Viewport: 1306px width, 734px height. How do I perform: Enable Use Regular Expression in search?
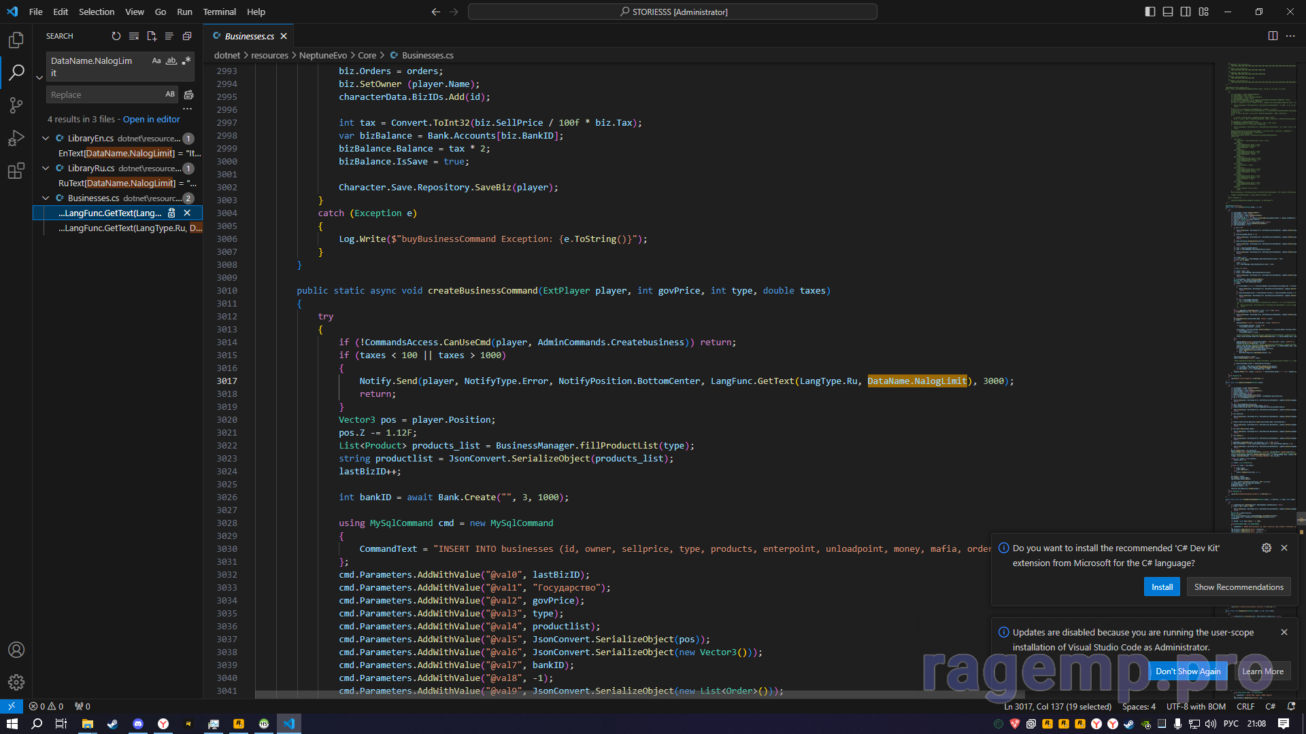tap(186, 60)
